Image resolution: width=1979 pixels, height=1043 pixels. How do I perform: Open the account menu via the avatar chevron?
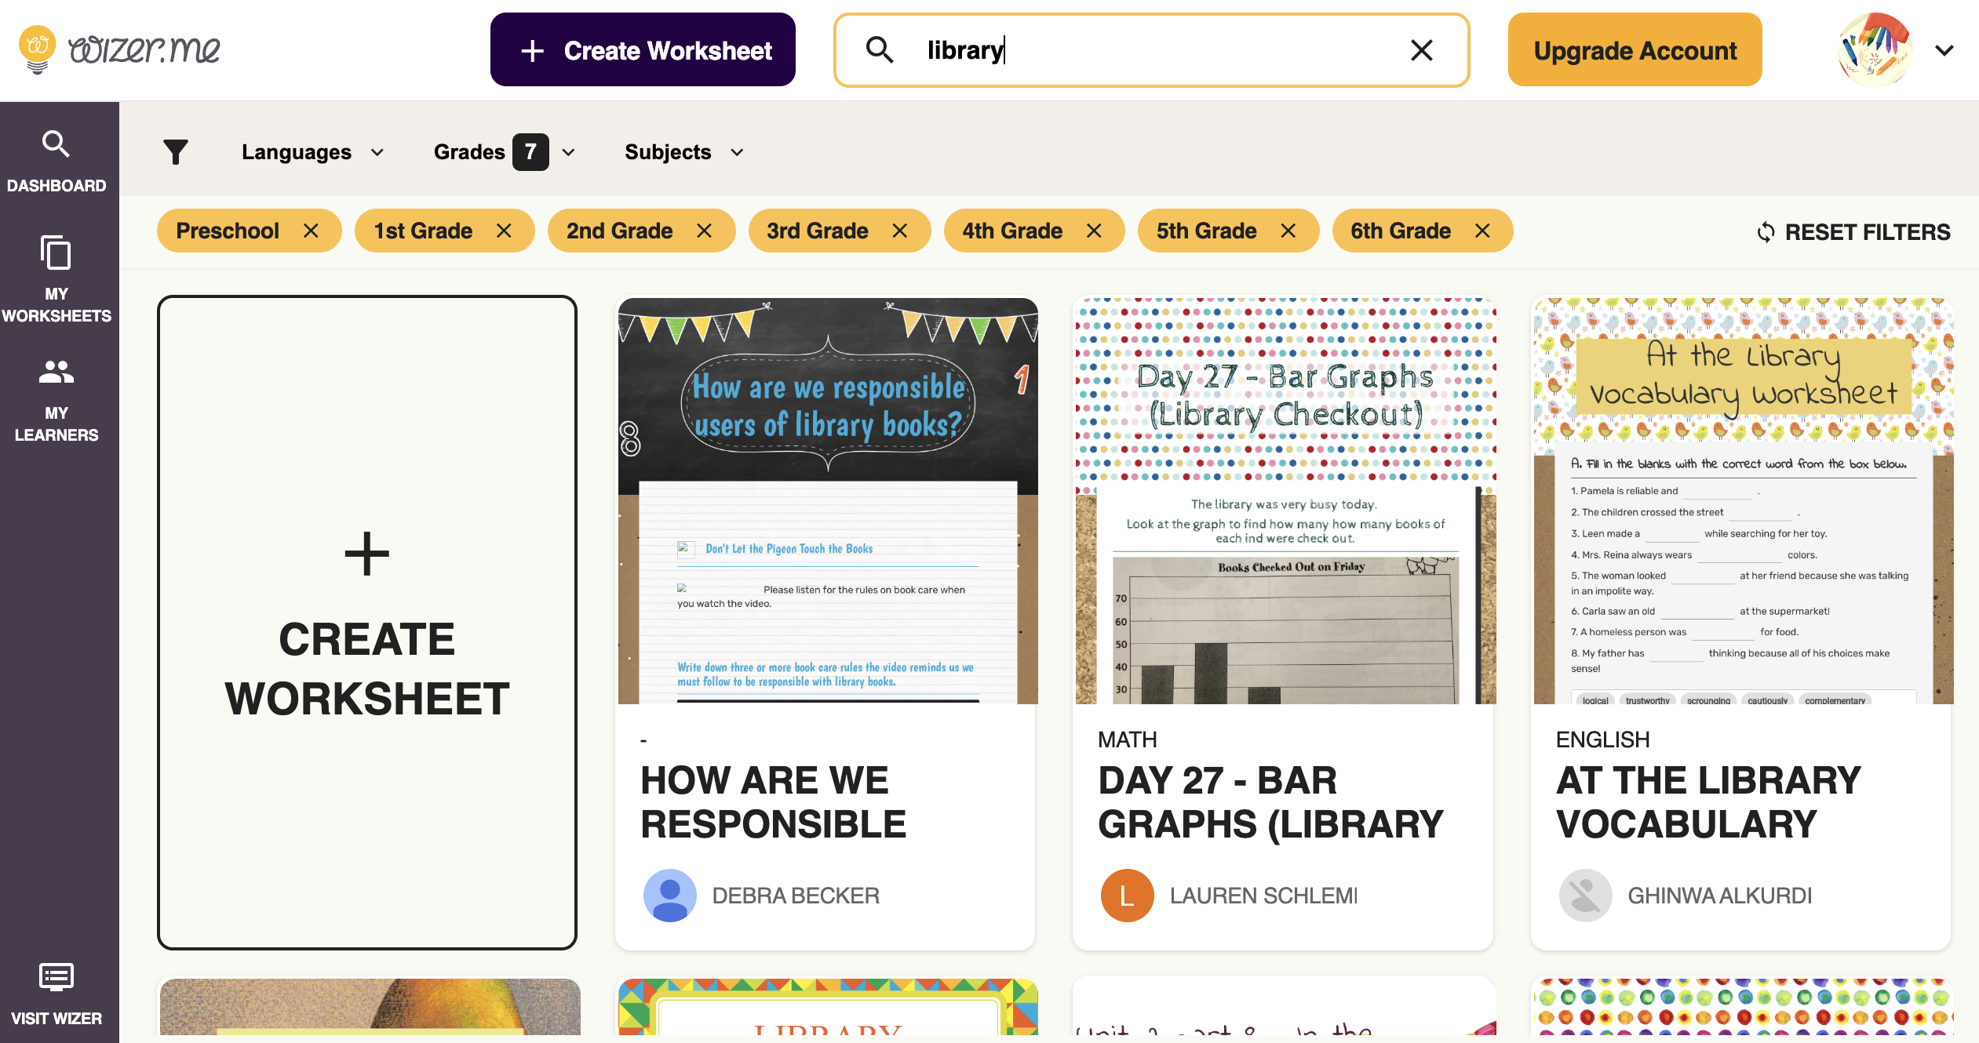pos(1944,49)
